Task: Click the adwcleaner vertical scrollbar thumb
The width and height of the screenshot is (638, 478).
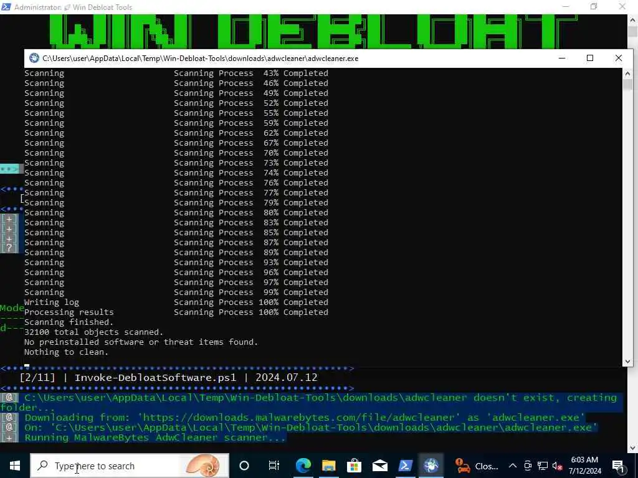Action: tap(627, 85)
